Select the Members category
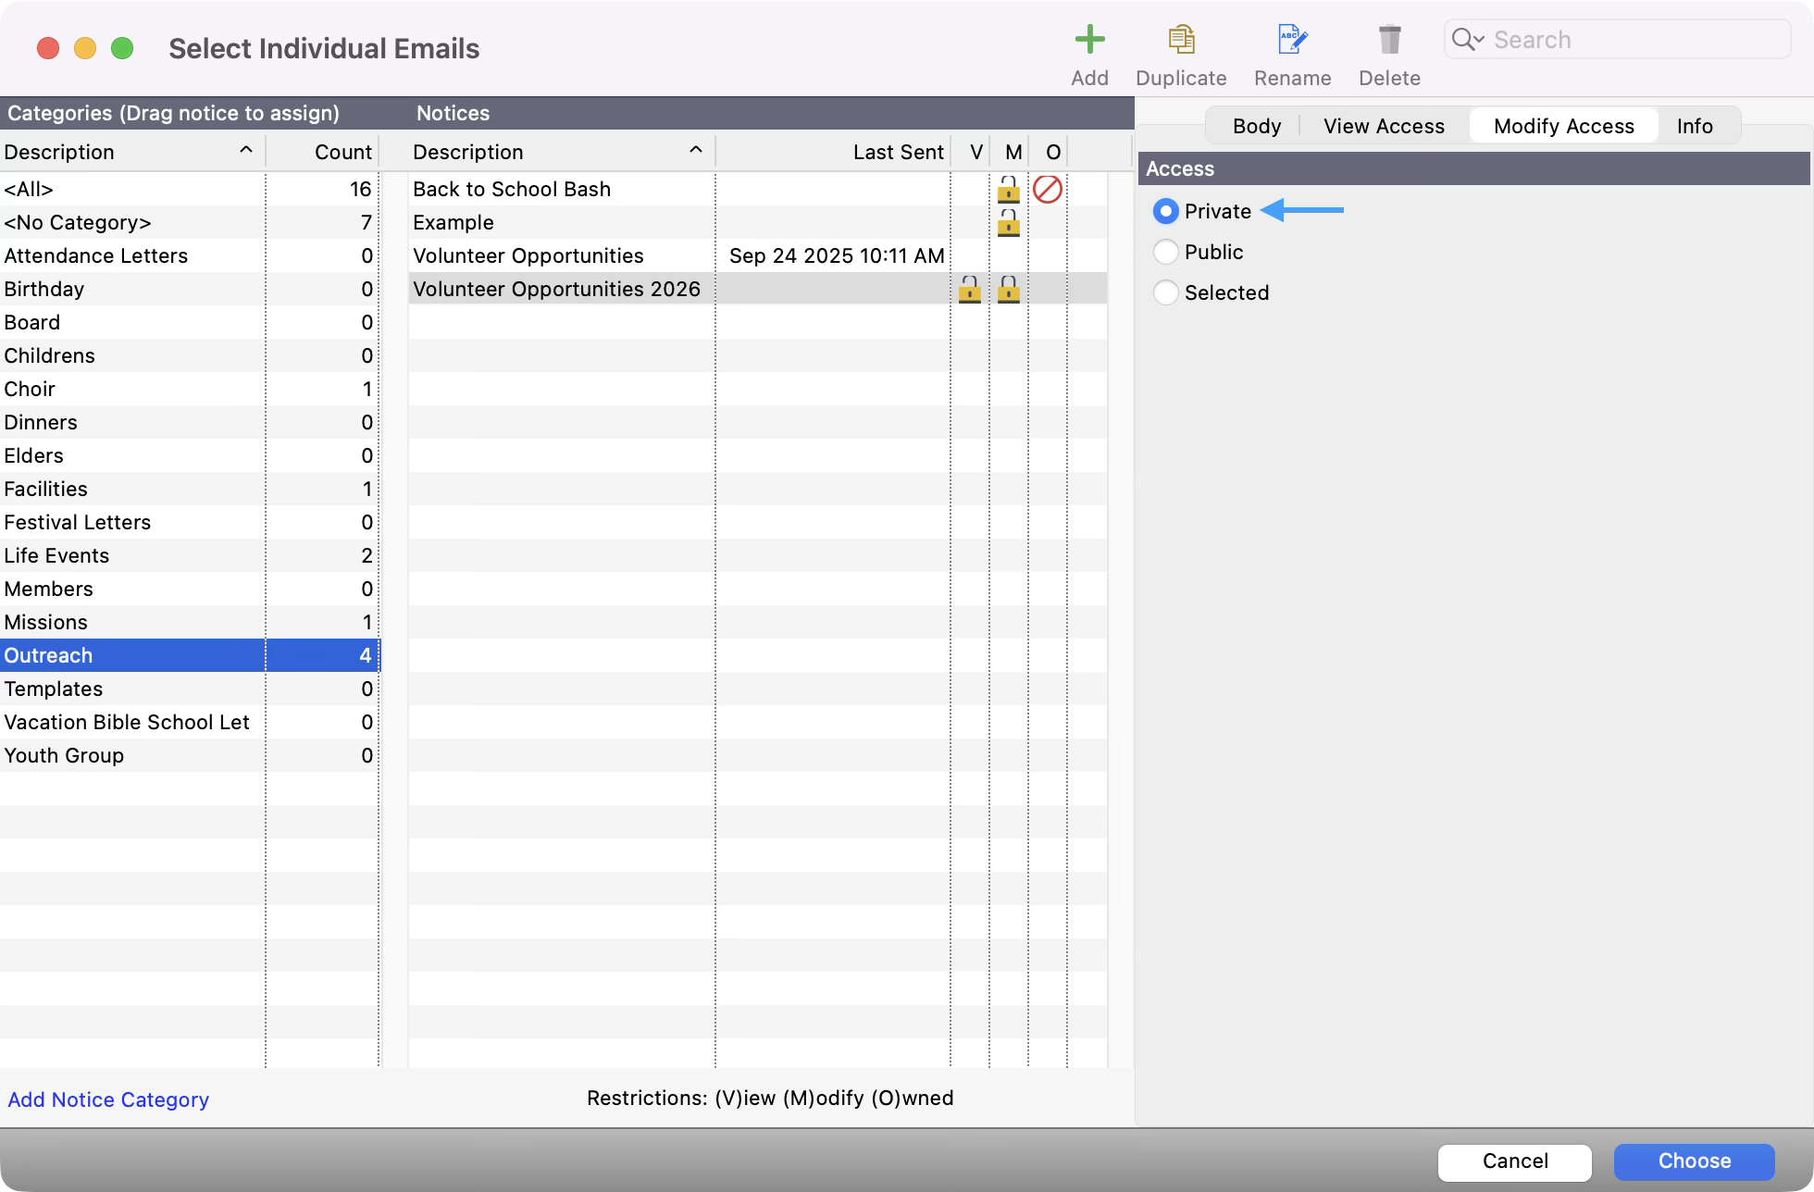The height and width of the screenshot is (1192, 1814). click(x=189, y=590)
